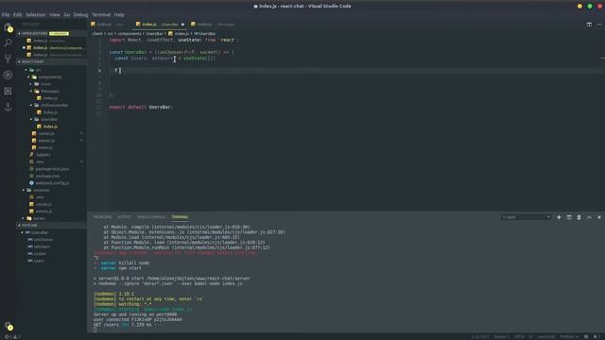Screen dimensions: 605x340
Task: Open the Debug view in activity bar
Action: coord(8,75)
